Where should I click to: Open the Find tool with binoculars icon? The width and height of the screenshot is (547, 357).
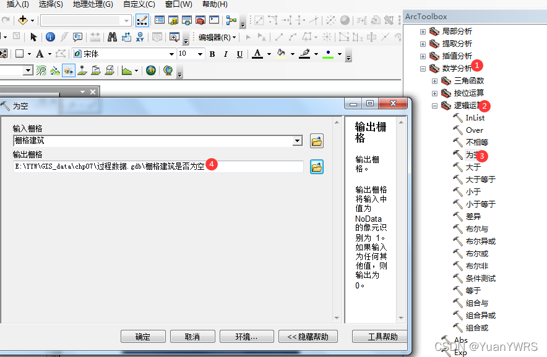(113, 37)
